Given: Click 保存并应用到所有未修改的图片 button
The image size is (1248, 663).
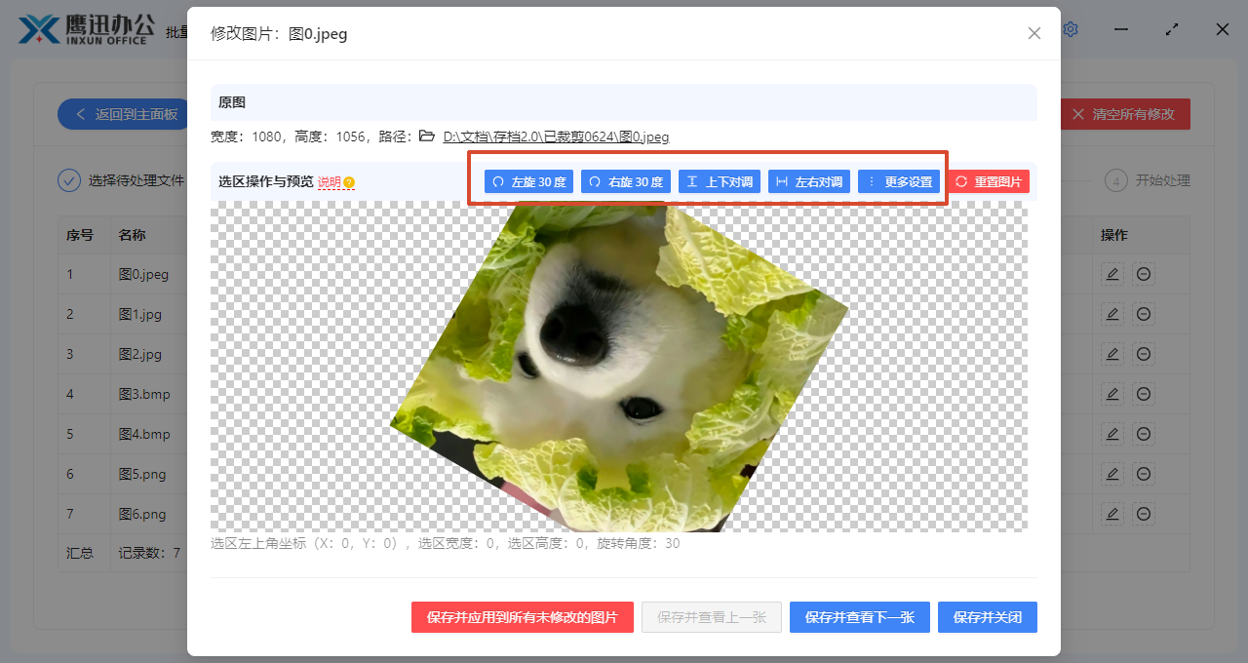Looking at the screenshot, I should pyautogui.click(x=523, y=617).
